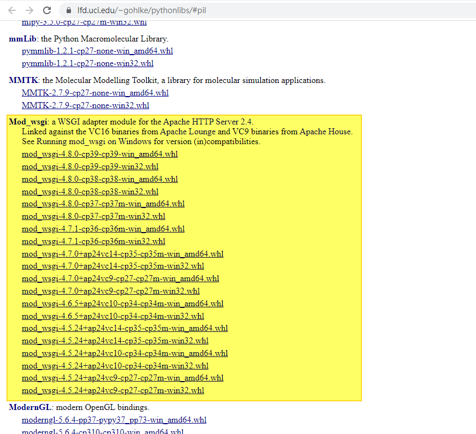This screenshot has height=434, width=476.
Task: Click "the Python Macromolecular Library." description text
Action: tap(104, 39)
